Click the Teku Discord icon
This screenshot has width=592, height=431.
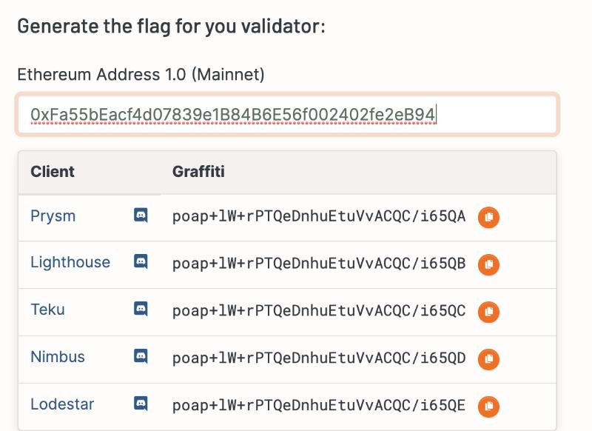click(x=141, y=309)
